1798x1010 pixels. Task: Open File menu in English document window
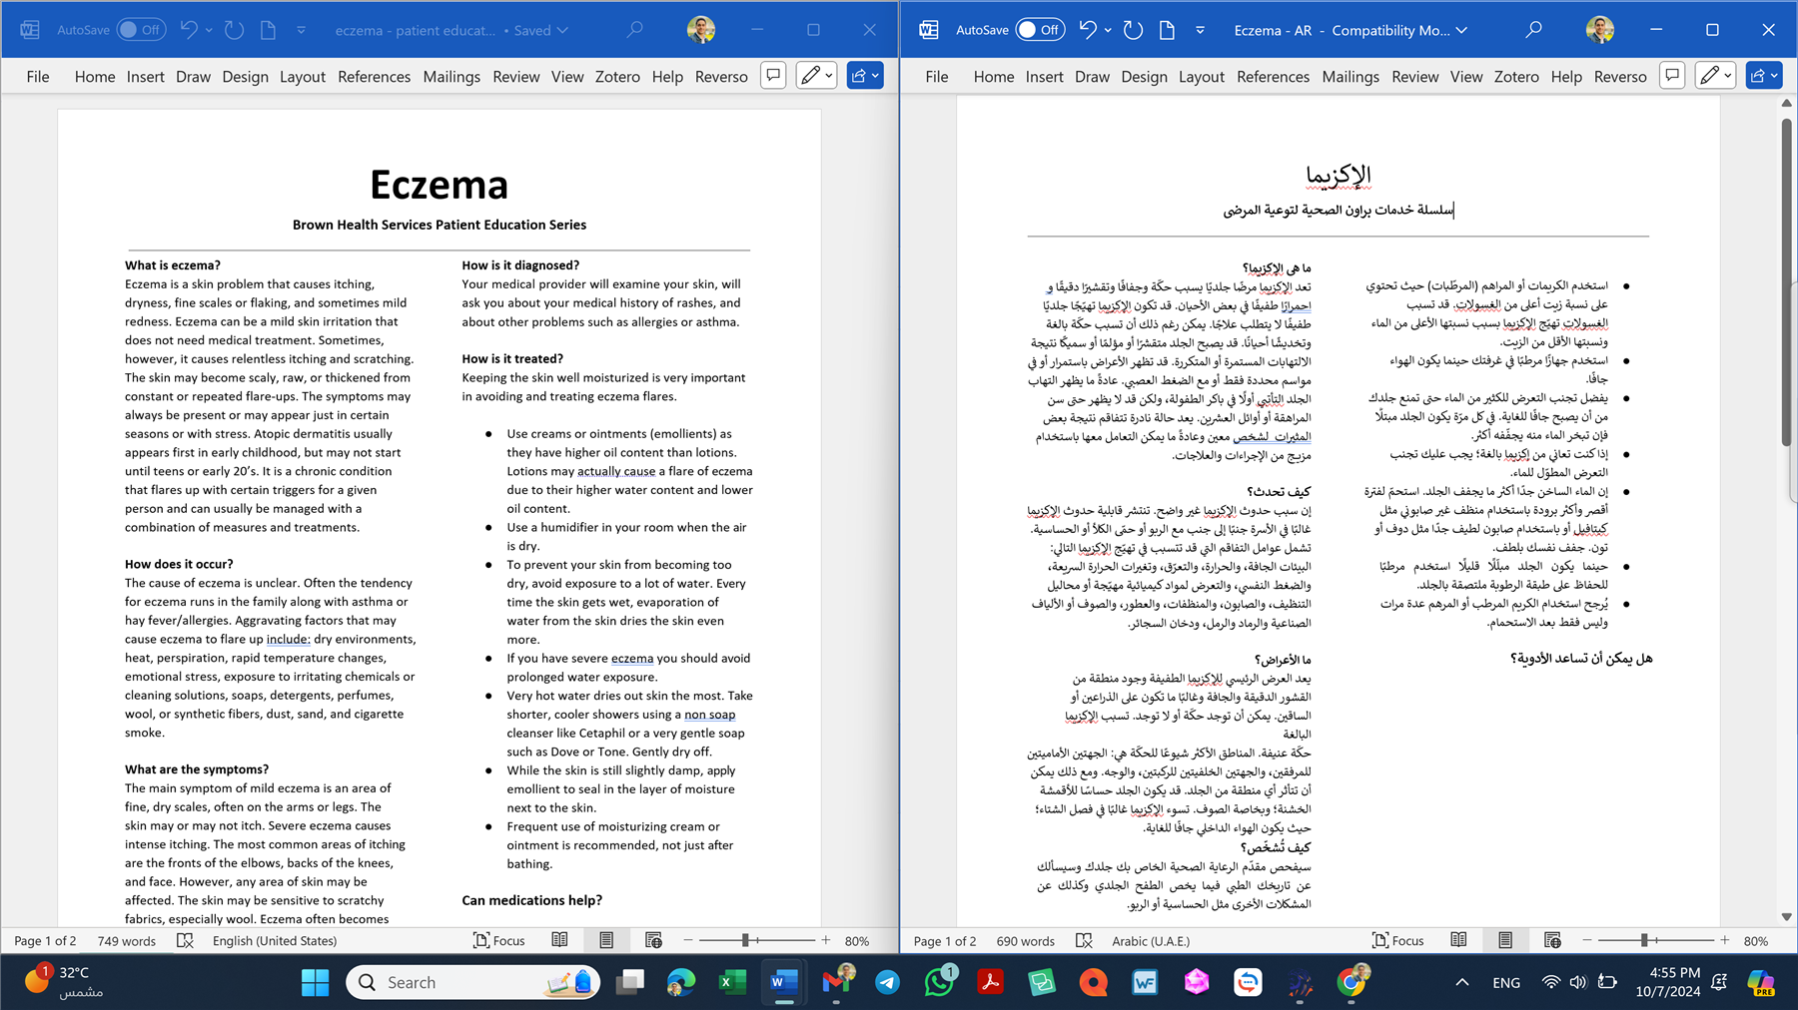[38, 76]
